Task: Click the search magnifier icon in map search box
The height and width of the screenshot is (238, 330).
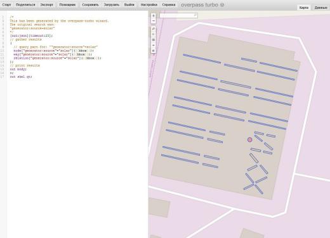Action: click(x=195, y=15)
